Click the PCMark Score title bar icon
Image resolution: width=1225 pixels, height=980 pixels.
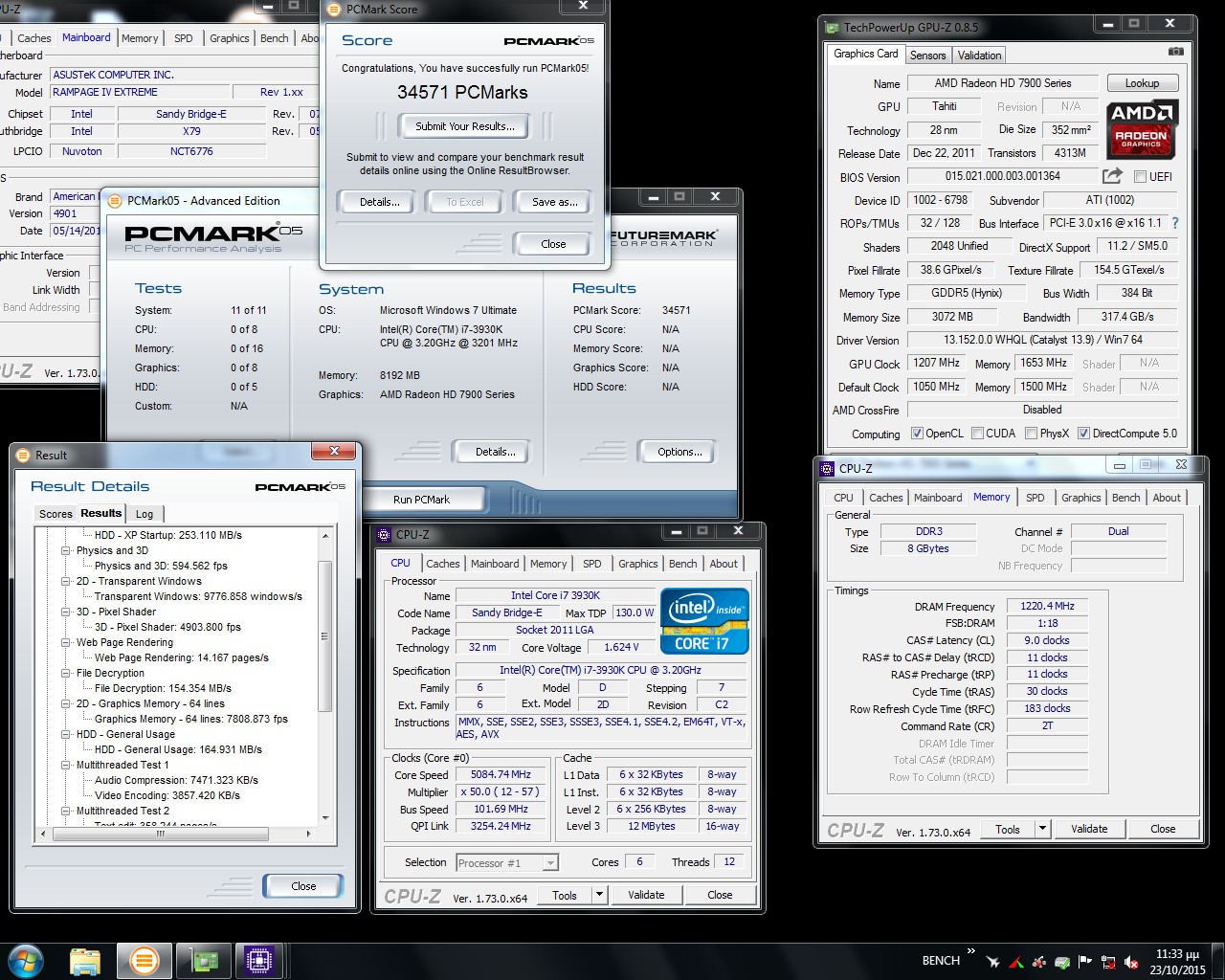click(334, 10)
